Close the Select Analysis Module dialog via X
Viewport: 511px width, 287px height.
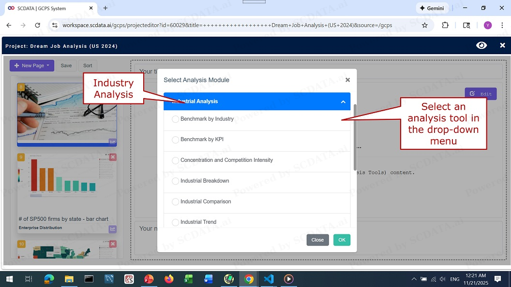point(347,80)
